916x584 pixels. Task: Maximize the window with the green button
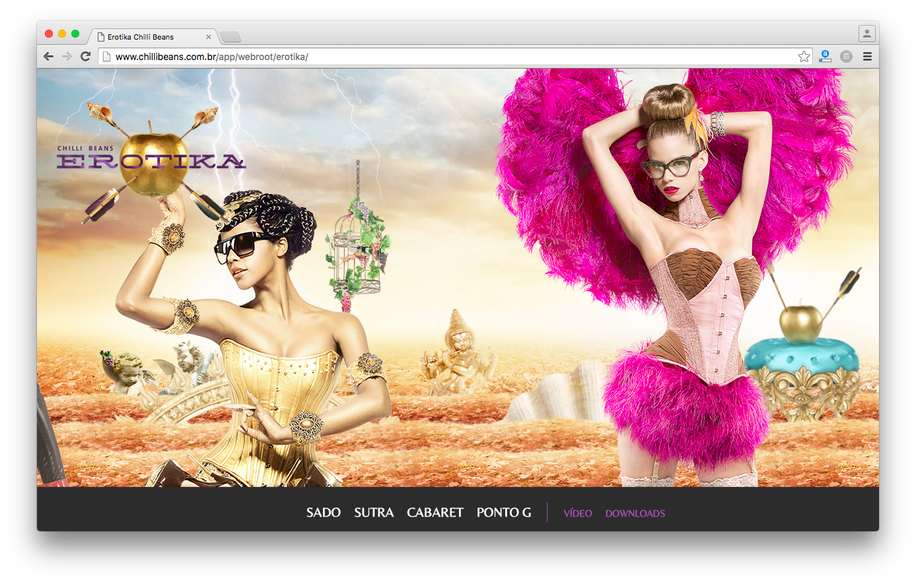pyautogui.click(x=75, y=34)
